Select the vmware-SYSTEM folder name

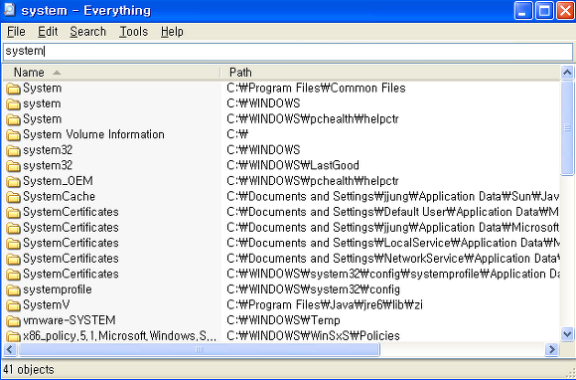tap(70, 320)
